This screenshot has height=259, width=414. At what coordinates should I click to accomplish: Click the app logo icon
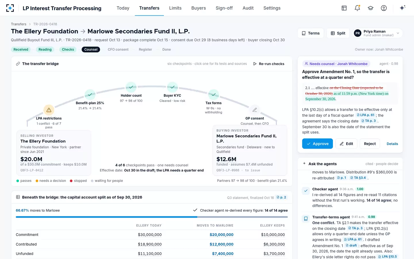click(10, 8)
